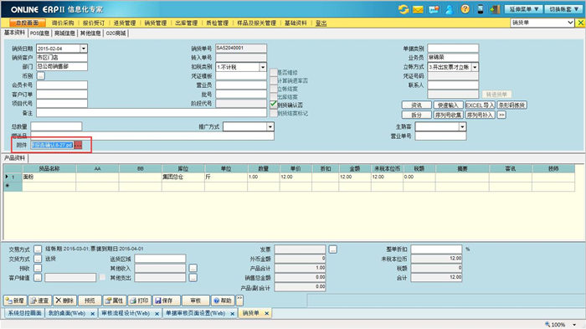
Task: Click the exit door icon in header
Action: pyautogui.click(x=496, y=9)
